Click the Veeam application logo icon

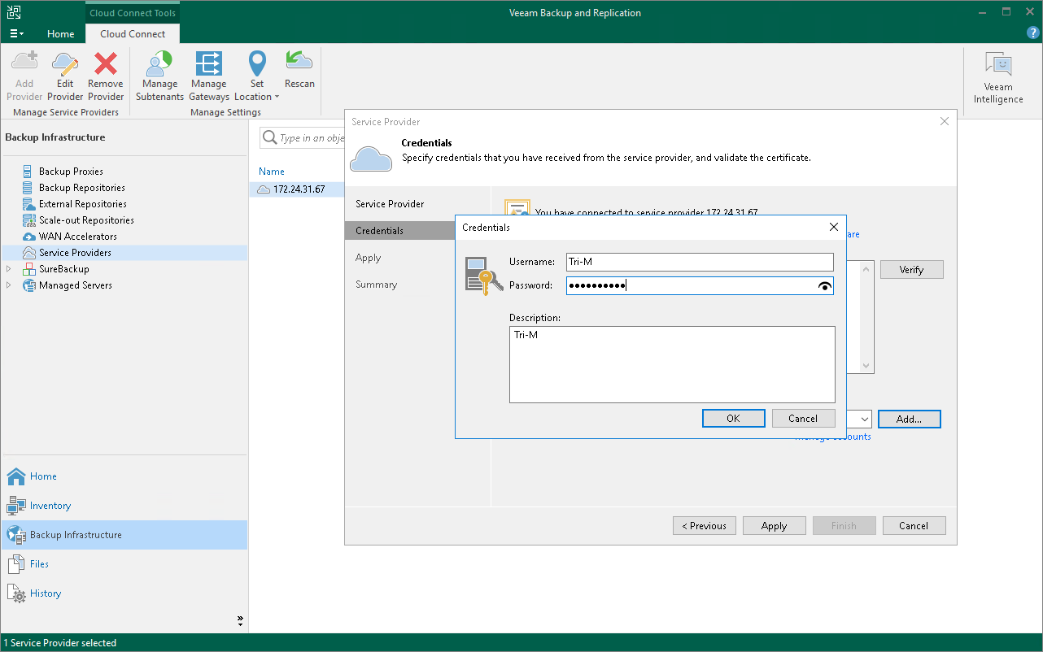coord(14,12)
